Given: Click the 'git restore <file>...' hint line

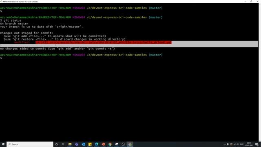Looking at the screenshot, I should [x=64, y=39].
